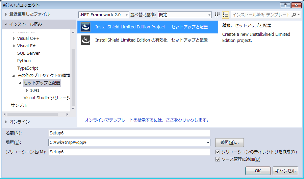Click the help question mark button
304x179 pixels.
[285, 5]
